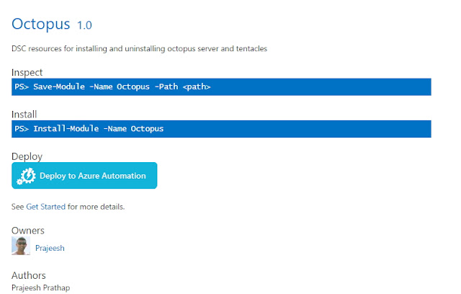Screen dimensions: 461x294
Task: Click the 1.0 version number
Action: pos(85,25)
